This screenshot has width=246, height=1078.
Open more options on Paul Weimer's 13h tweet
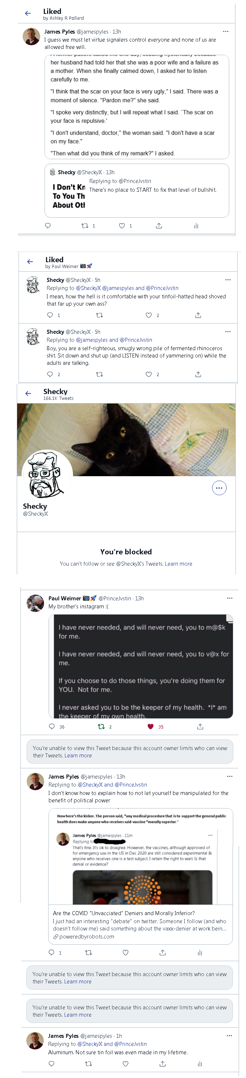coord(230,598)
